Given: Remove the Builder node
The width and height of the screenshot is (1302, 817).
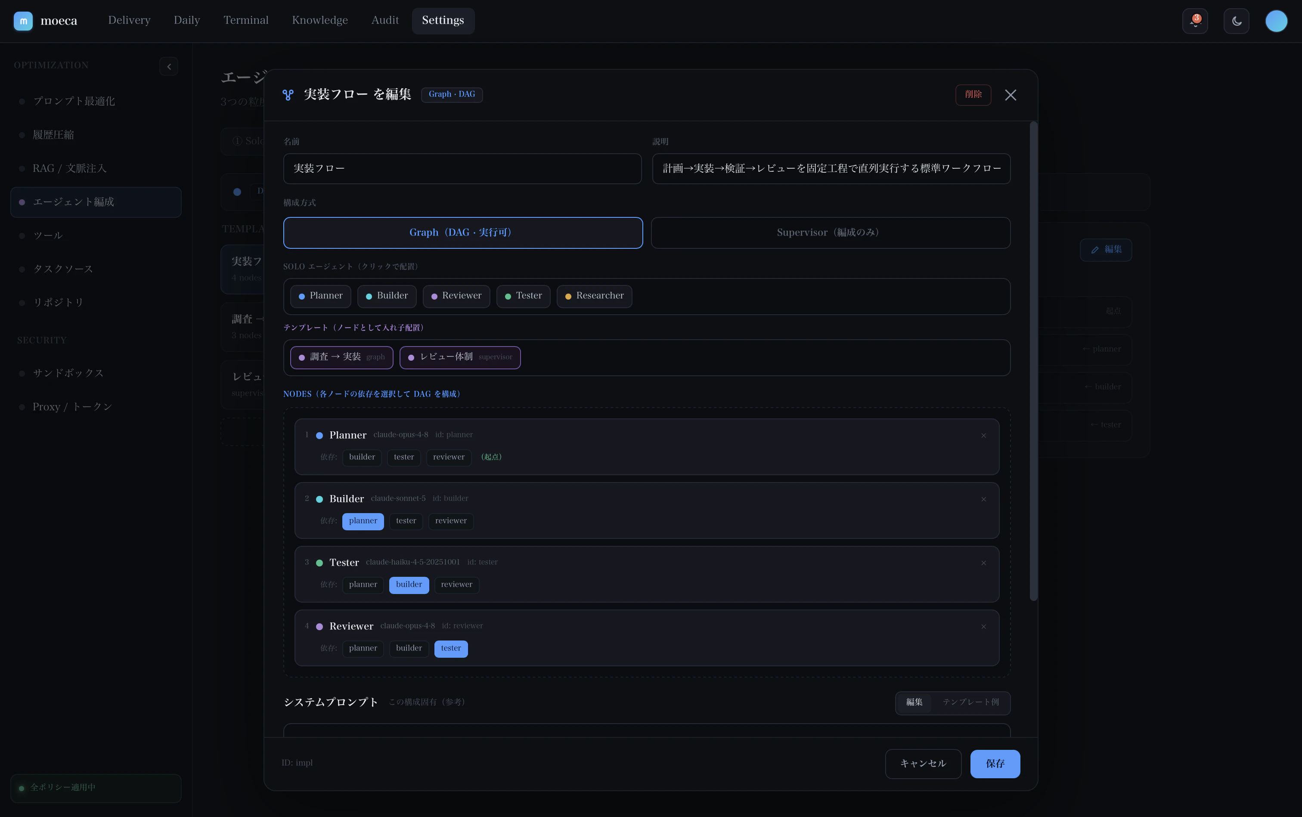Looking at the screenshot, I should (x=983, y=499).
